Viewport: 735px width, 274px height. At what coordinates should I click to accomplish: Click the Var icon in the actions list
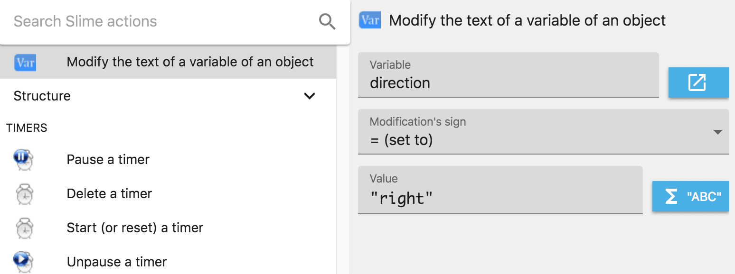[x=25, y=62]
